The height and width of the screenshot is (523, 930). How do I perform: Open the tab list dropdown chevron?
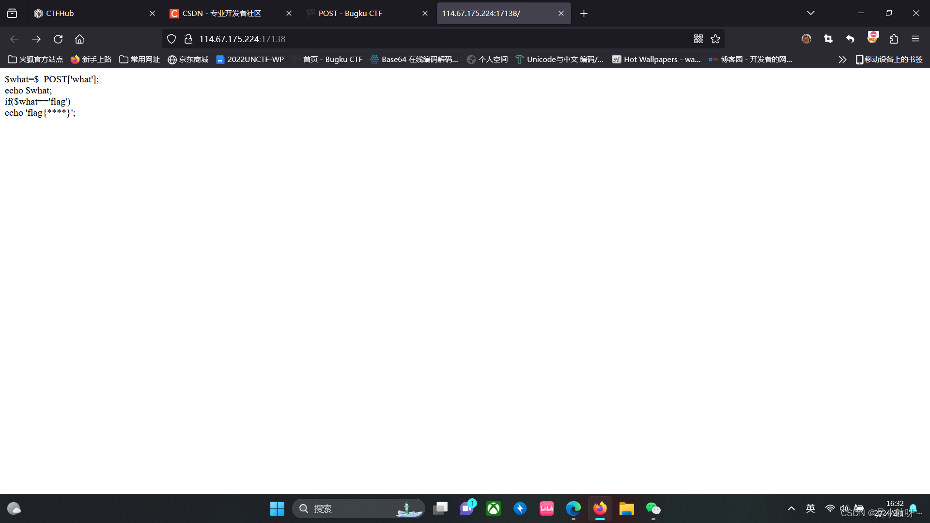click(x=811, y=13)
